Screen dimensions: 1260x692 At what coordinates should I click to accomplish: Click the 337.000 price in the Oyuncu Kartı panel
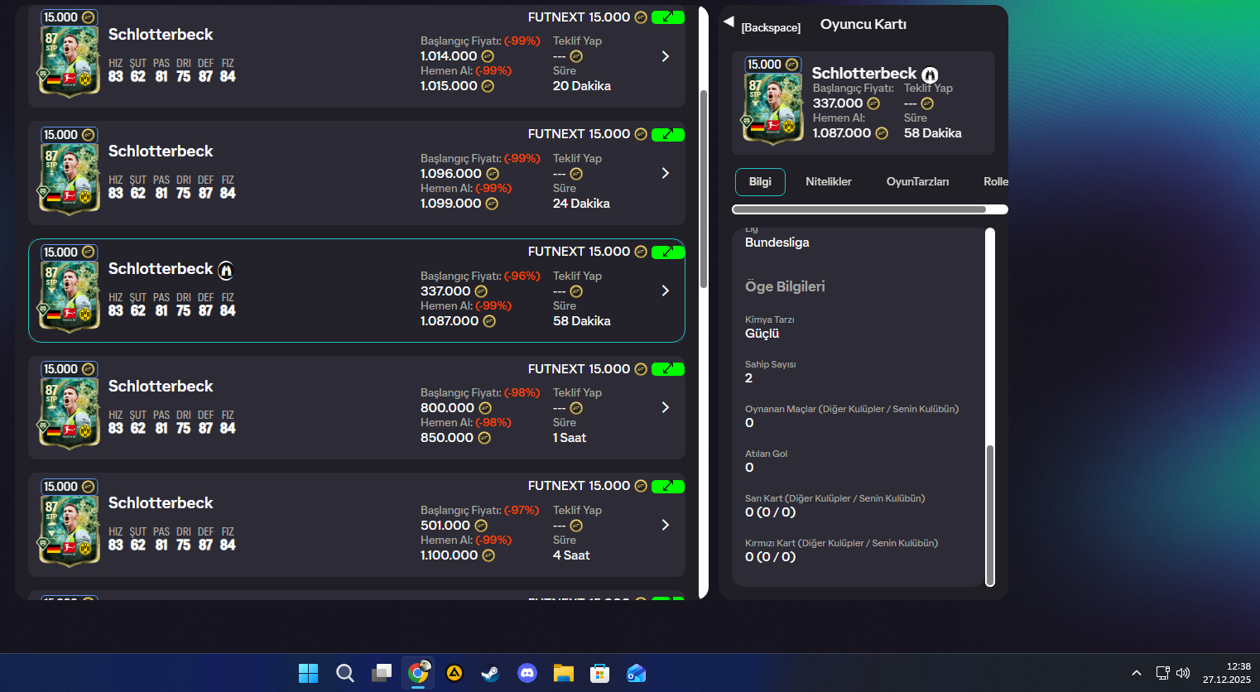point(838,103)
